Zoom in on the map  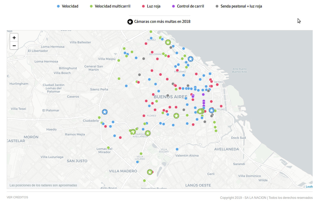tap(14, 38)
